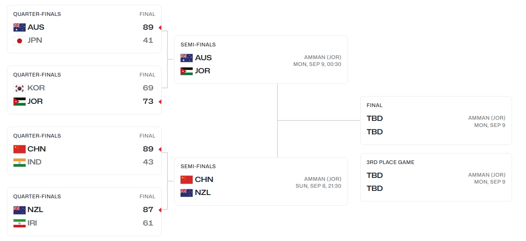Open the CHN vs NZL semi-final card
This screenshot has height=241, width=526.
point(261,181)
